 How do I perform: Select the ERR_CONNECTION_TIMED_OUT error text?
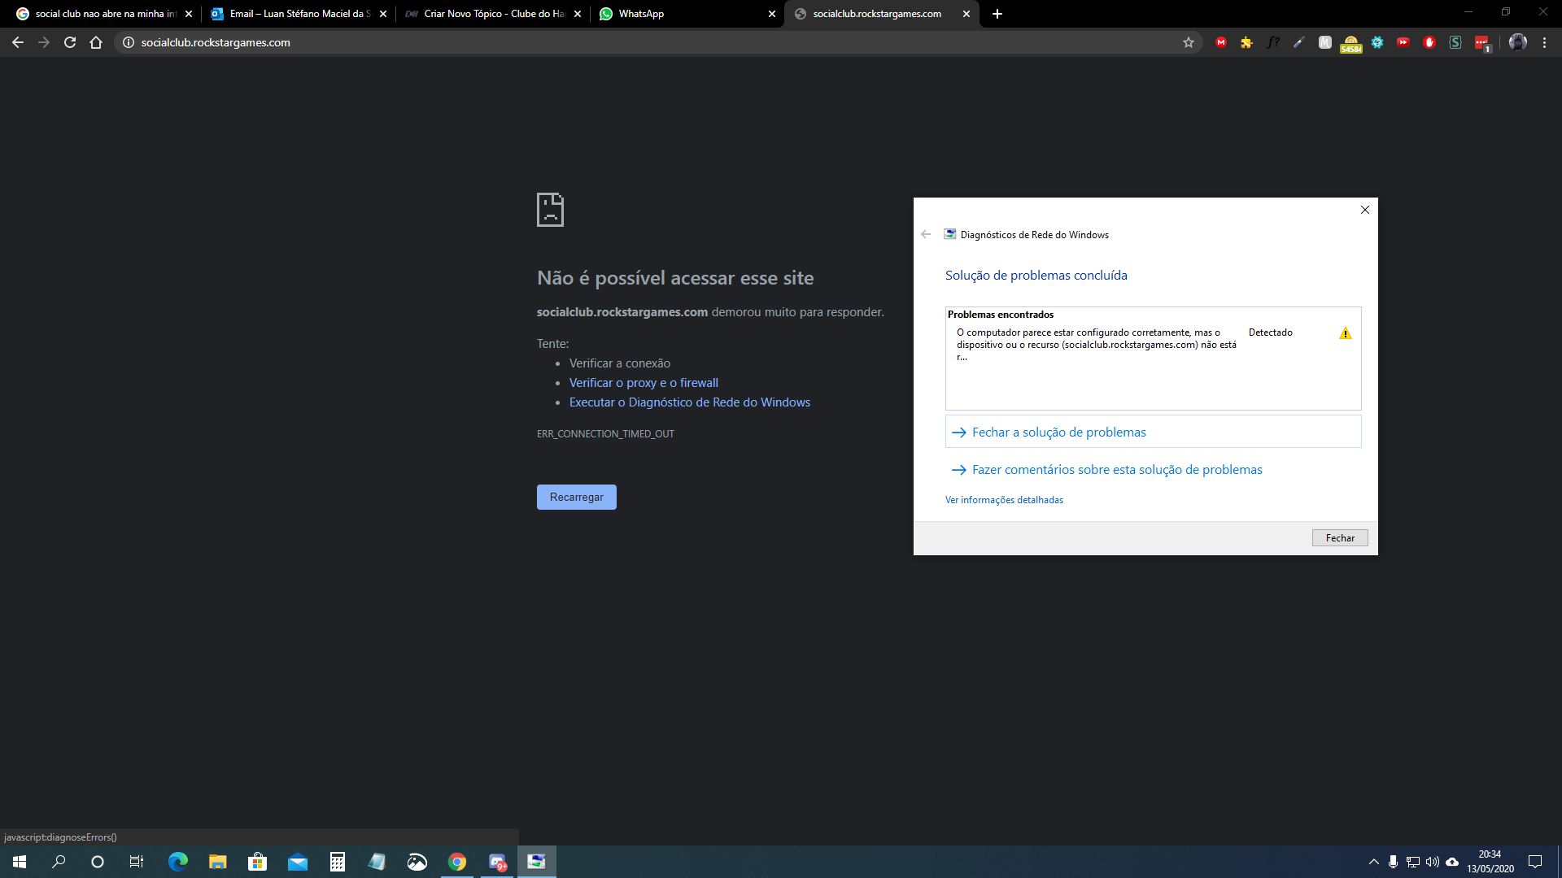click(x=605, y=434)
